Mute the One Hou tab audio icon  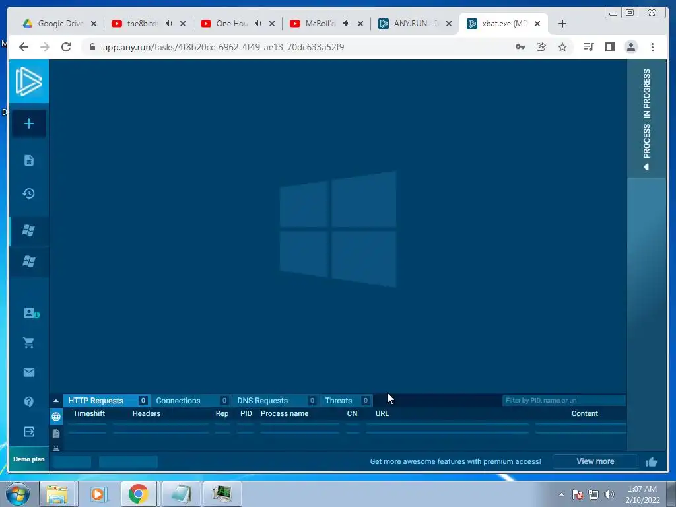pyautogui.click(x=258, y=24)
